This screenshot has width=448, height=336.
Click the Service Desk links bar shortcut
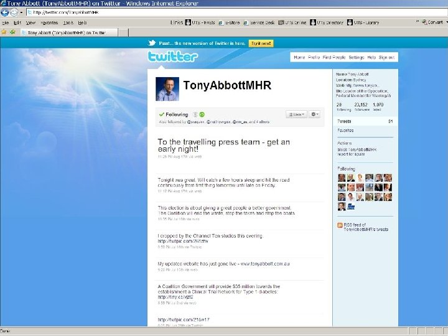point(259,22)
